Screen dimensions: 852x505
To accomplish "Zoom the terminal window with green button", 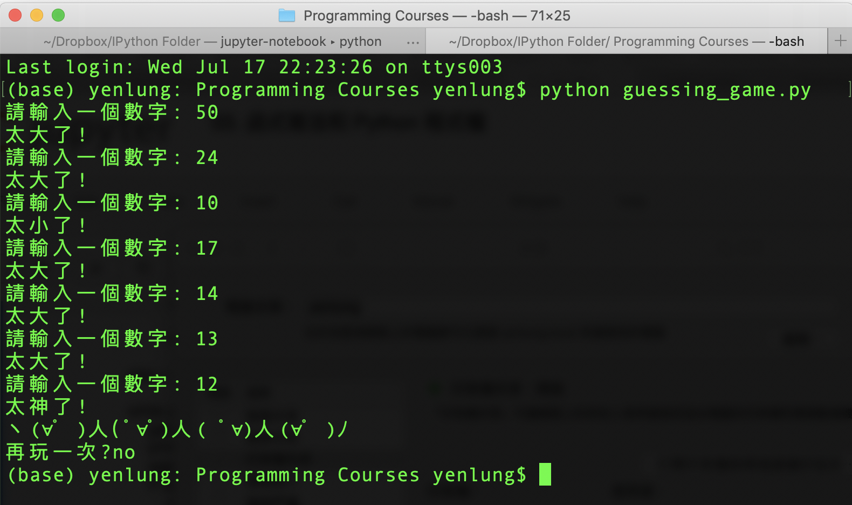I will (58, 15).
